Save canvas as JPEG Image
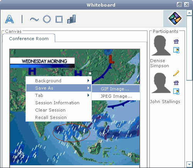 coord(116,96)
